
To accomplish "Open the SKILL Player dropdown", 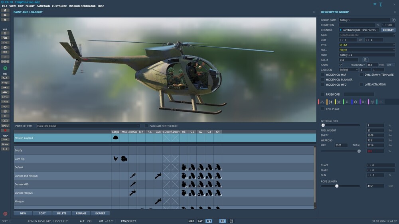I will [x=367, y=50].
